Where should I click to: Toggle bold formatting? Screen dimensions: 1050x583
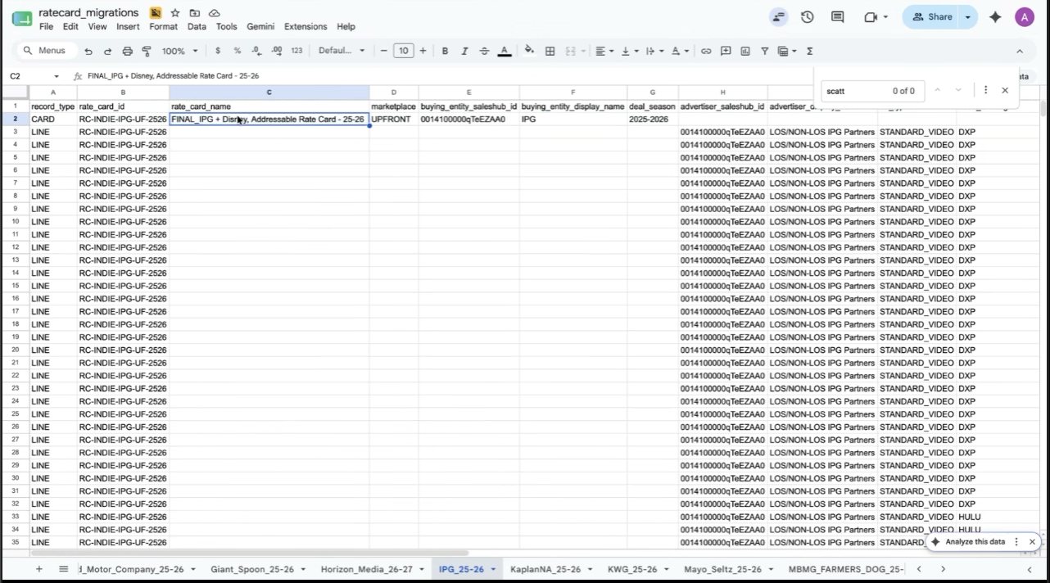pyautogui.click(x=445, y=51)
